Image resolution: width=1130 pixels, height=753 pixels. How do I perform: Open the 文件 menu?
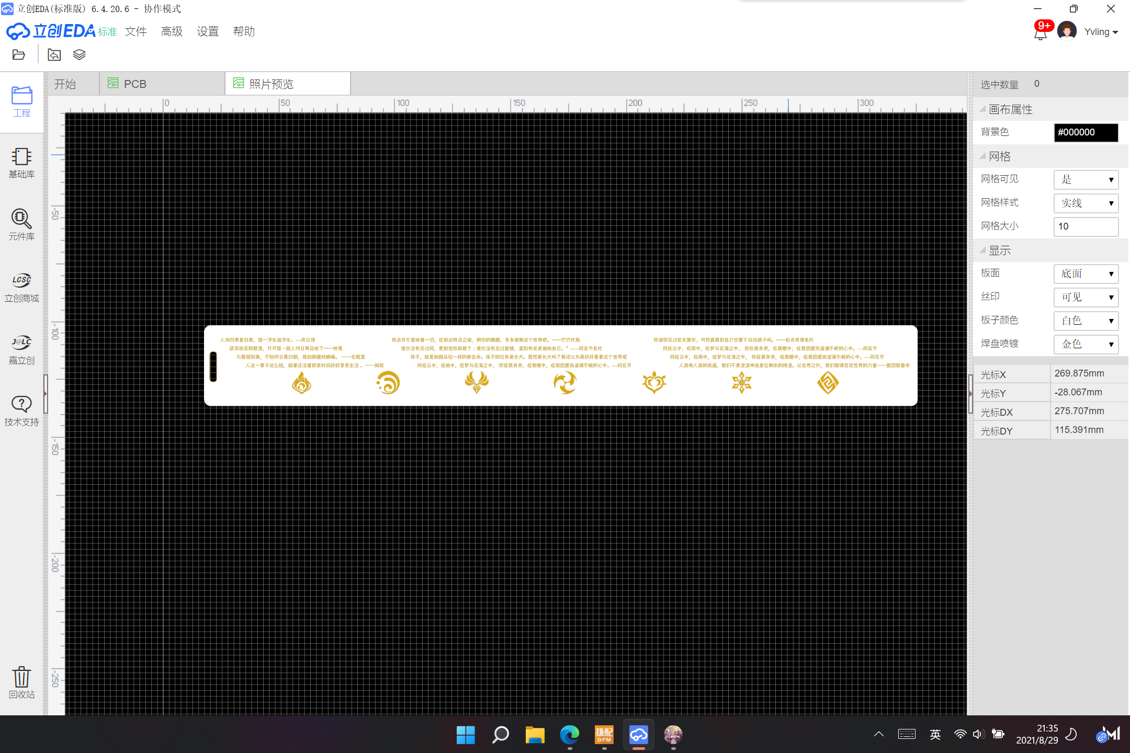click(135, 31)
